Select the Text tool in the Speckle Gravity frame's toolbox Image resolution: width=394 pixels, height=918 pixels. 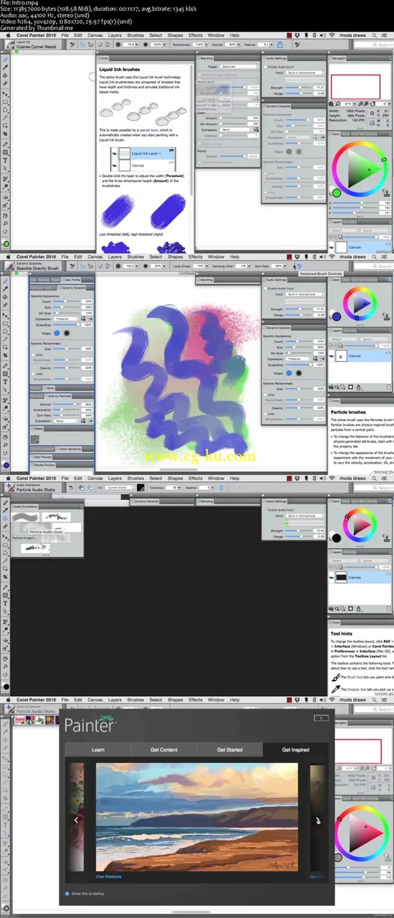pos(6,381)
